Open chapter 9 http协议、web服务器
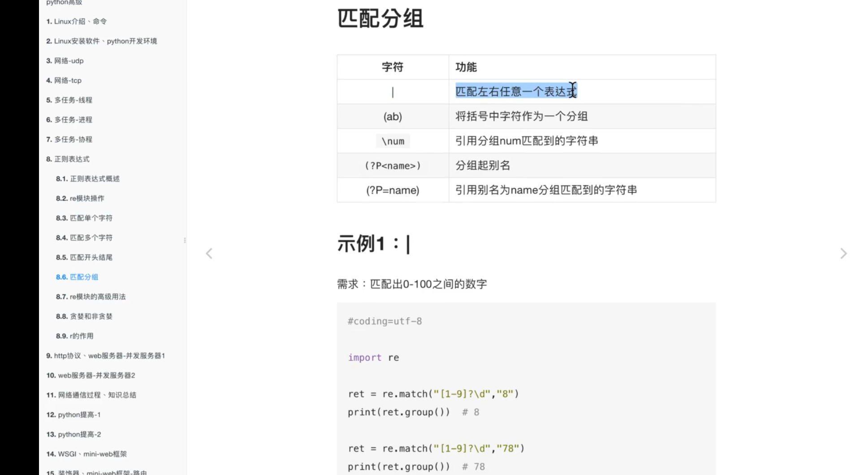This screenshot has height=475, width=865. tap(106, 356)
